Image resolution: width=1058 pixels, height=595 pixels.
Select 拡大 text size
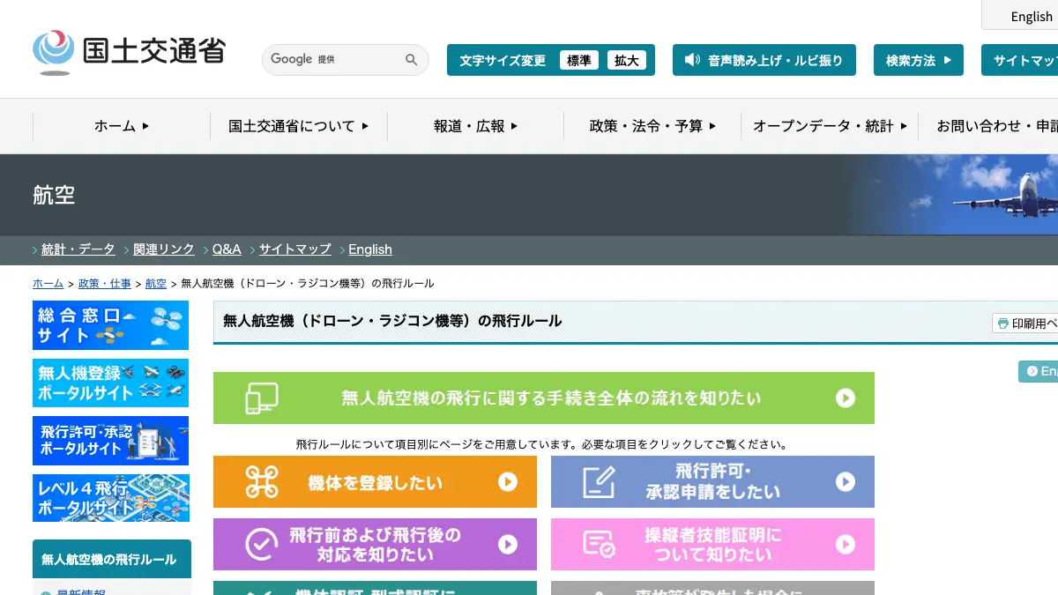(x=627, y=60)
